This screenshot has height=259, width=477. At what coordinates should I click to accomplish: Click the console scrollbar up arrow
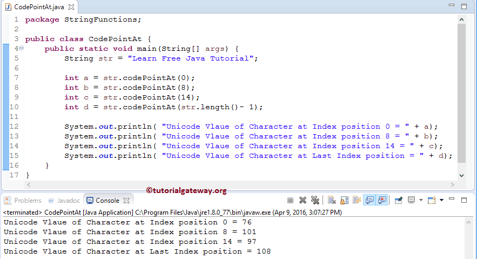click(469, 222)
